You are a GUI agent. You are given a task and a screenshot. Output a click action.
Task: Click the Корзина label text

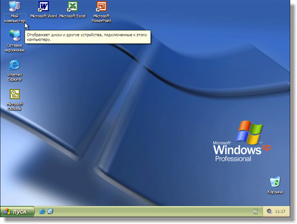click(x=275, y=192)
